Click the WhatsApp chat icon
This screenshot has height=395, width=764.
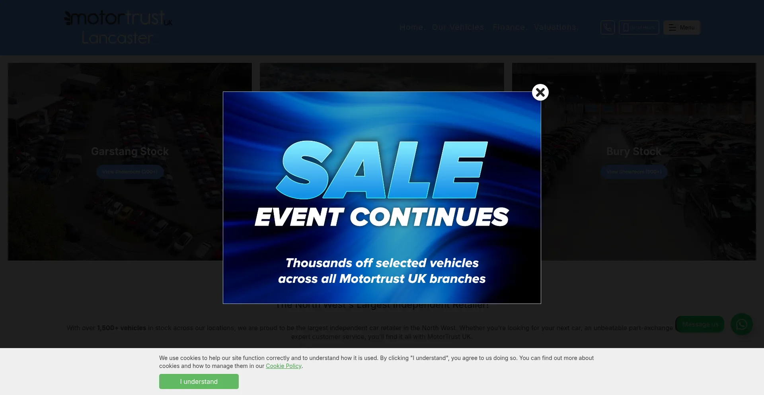click(x=742, y=324)
